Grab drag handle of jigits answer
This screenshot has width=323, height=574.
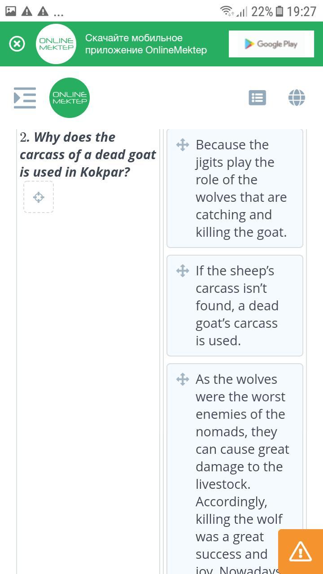tap(183, 145)
